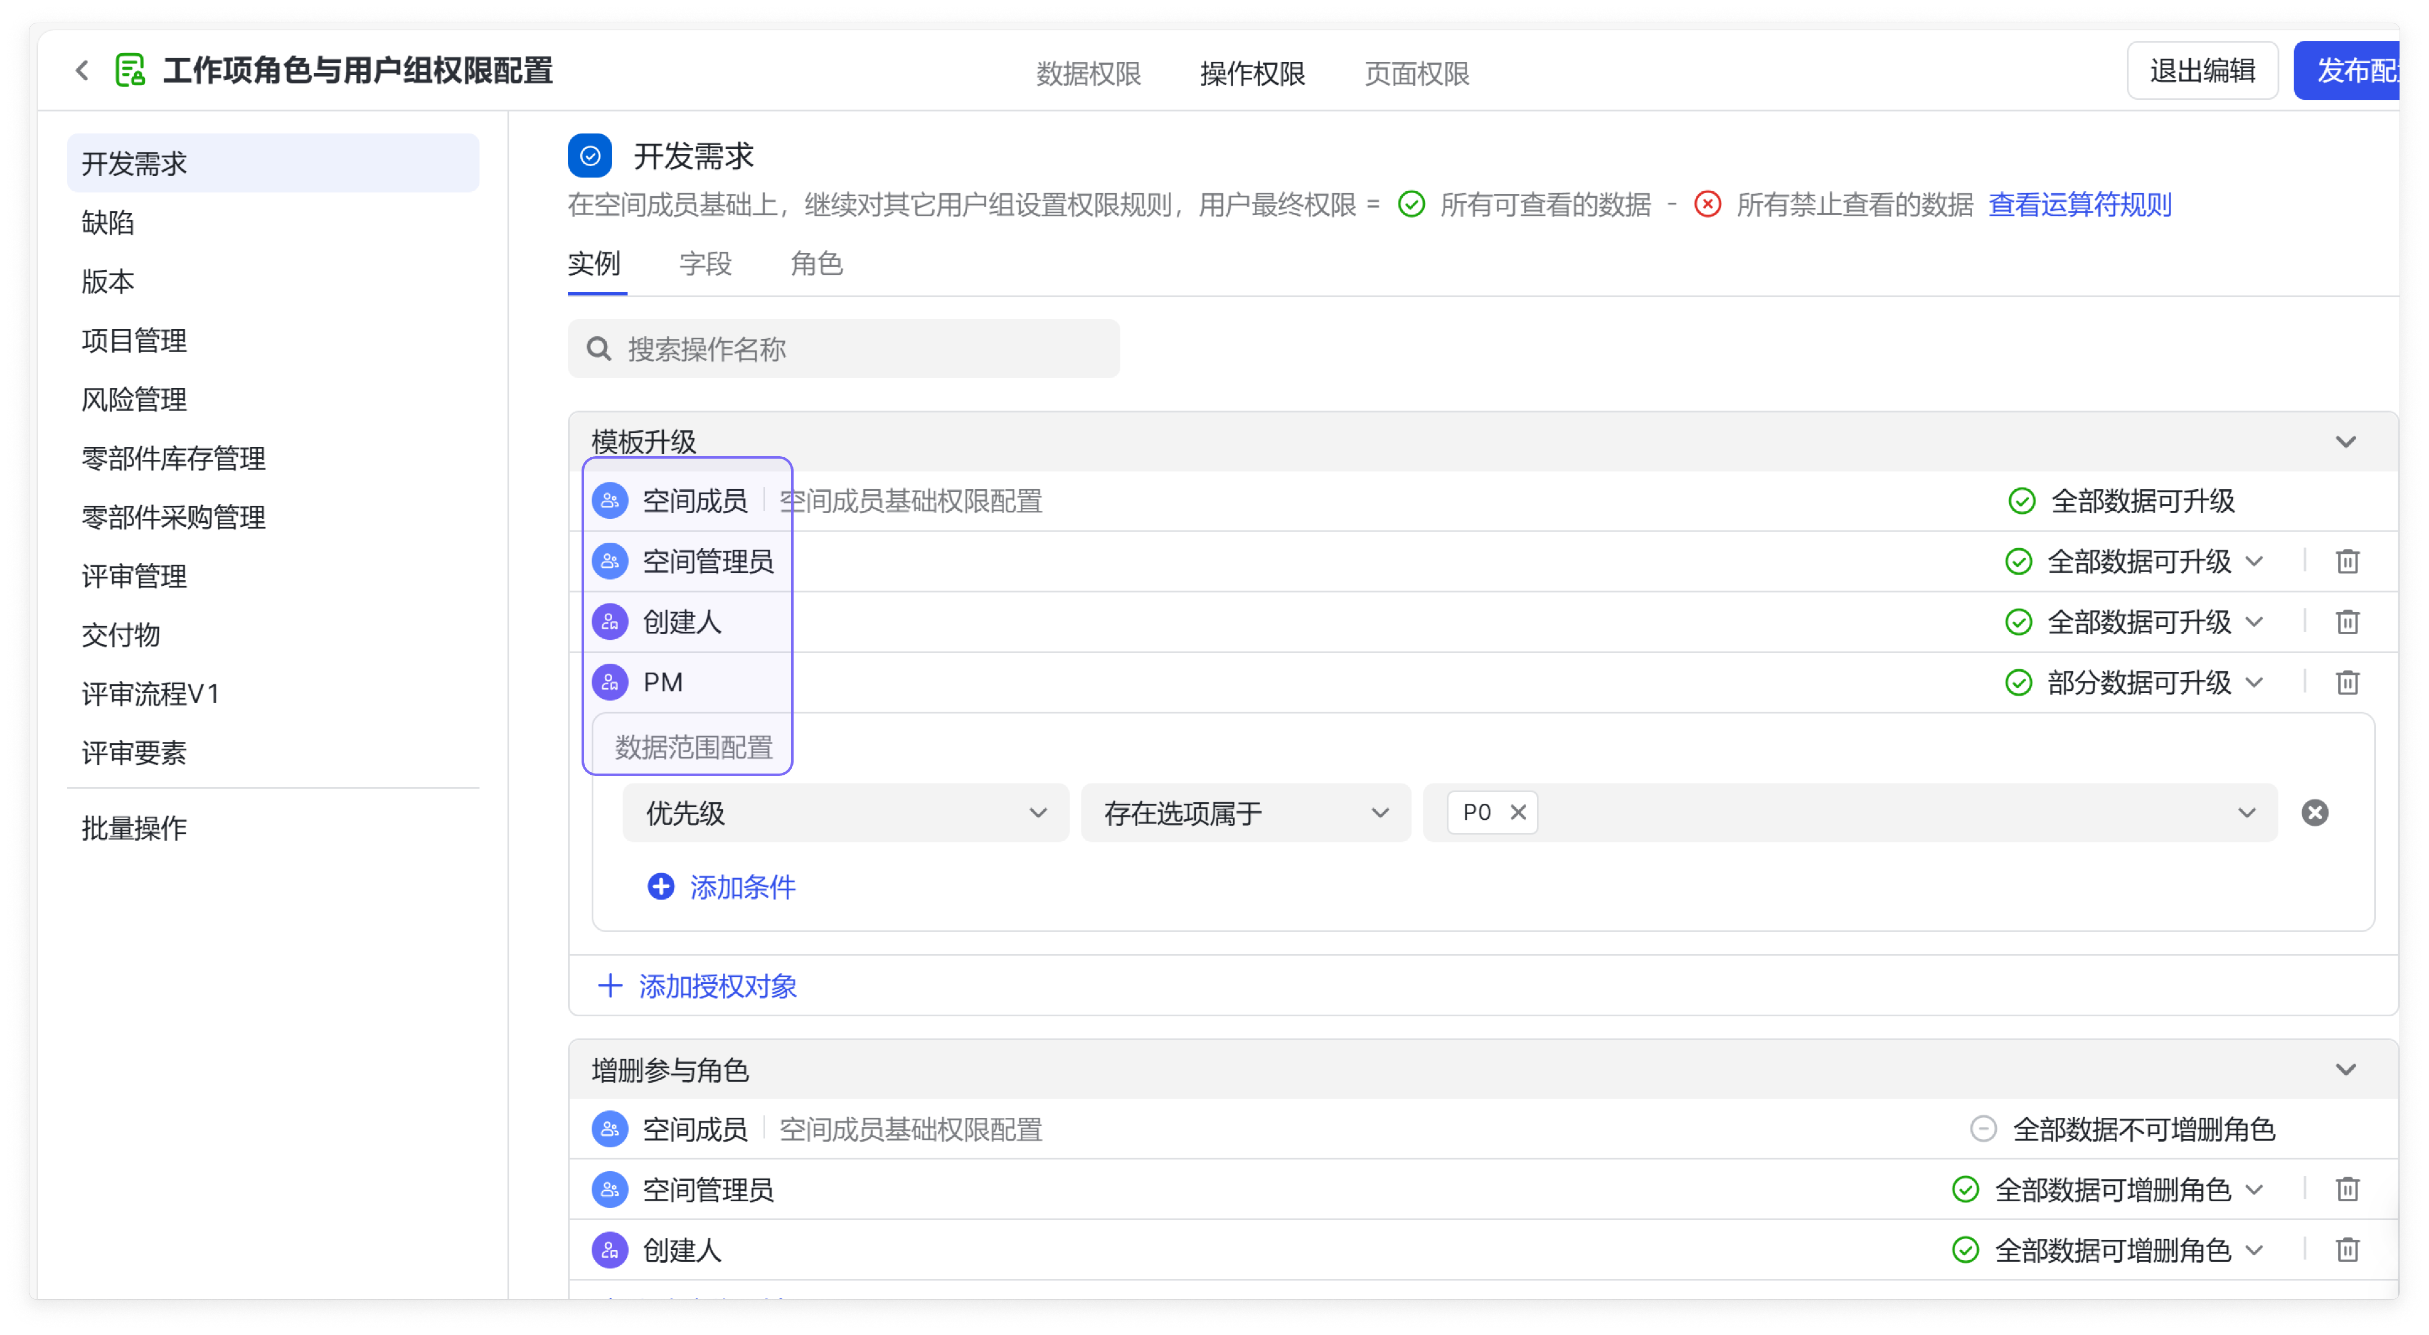The image size is (2429, 1335).
Task: Remove the P0 tag
Action: tap(1518, 813)
